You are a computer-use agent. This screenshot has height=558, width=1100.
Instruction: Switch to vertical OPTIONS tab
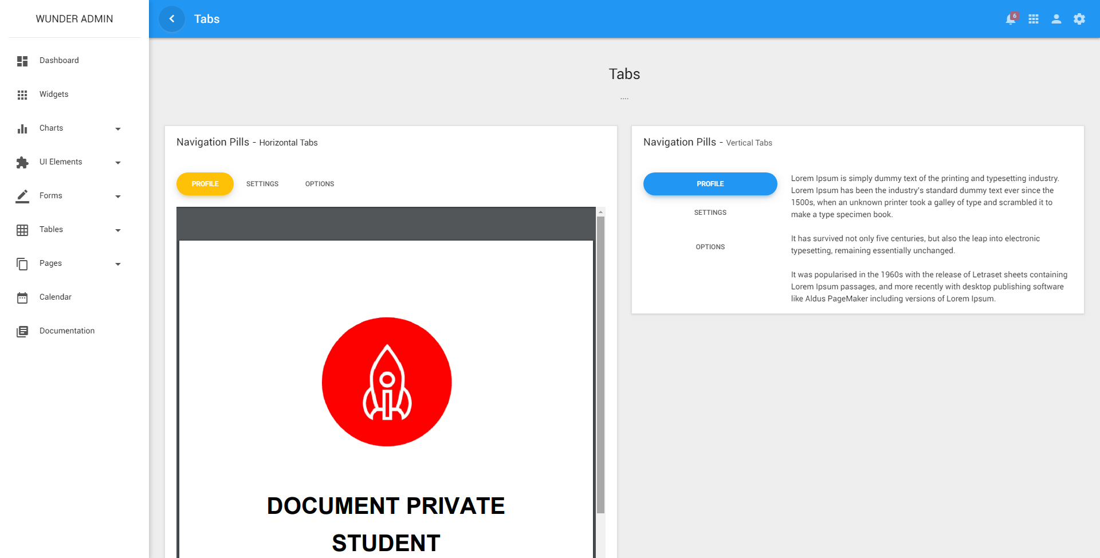(710, 247)
